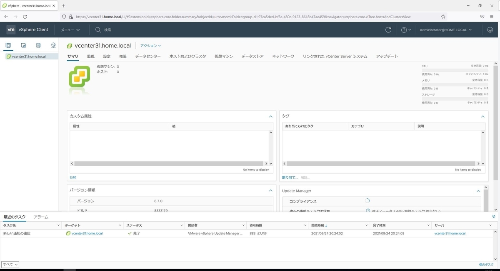
Task: Click the refresh icon in top bar
Action: click(x=388, y=30)
